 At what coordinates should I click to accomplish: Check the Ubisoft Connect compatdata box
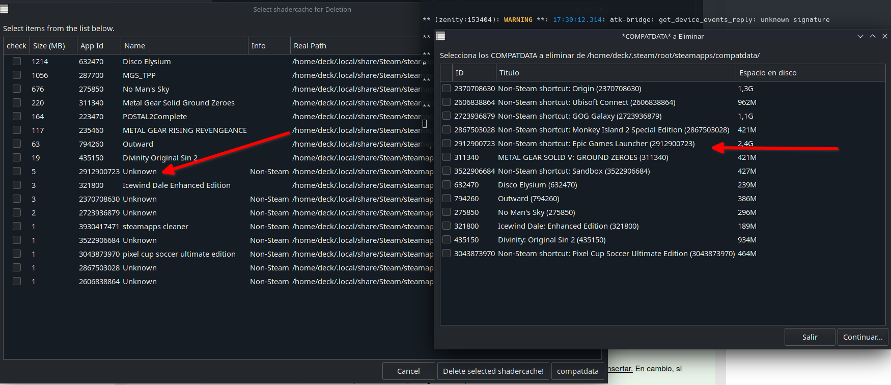click(447, 102)
